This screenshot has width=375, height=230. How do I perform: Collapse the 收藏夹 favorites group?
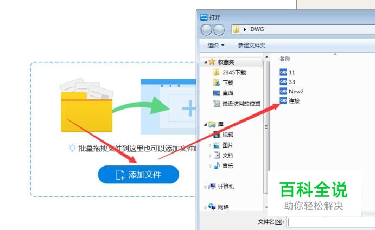(x=206, y=62)
